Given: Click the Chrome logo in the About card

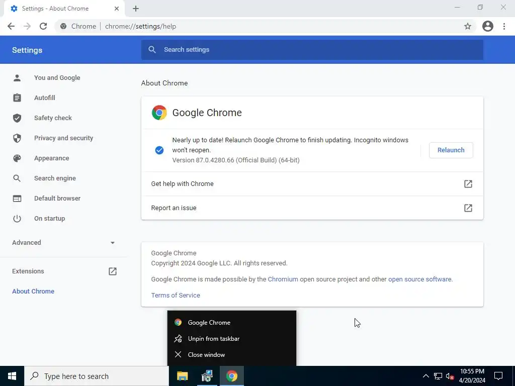Looking at the screenshot, I should (159, 113).
